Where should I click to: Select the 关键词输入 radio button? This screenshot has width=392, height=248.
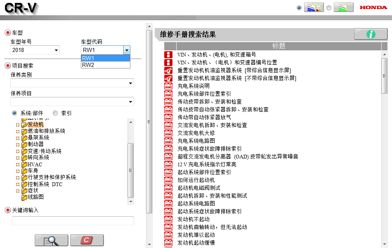pos(8,210)
